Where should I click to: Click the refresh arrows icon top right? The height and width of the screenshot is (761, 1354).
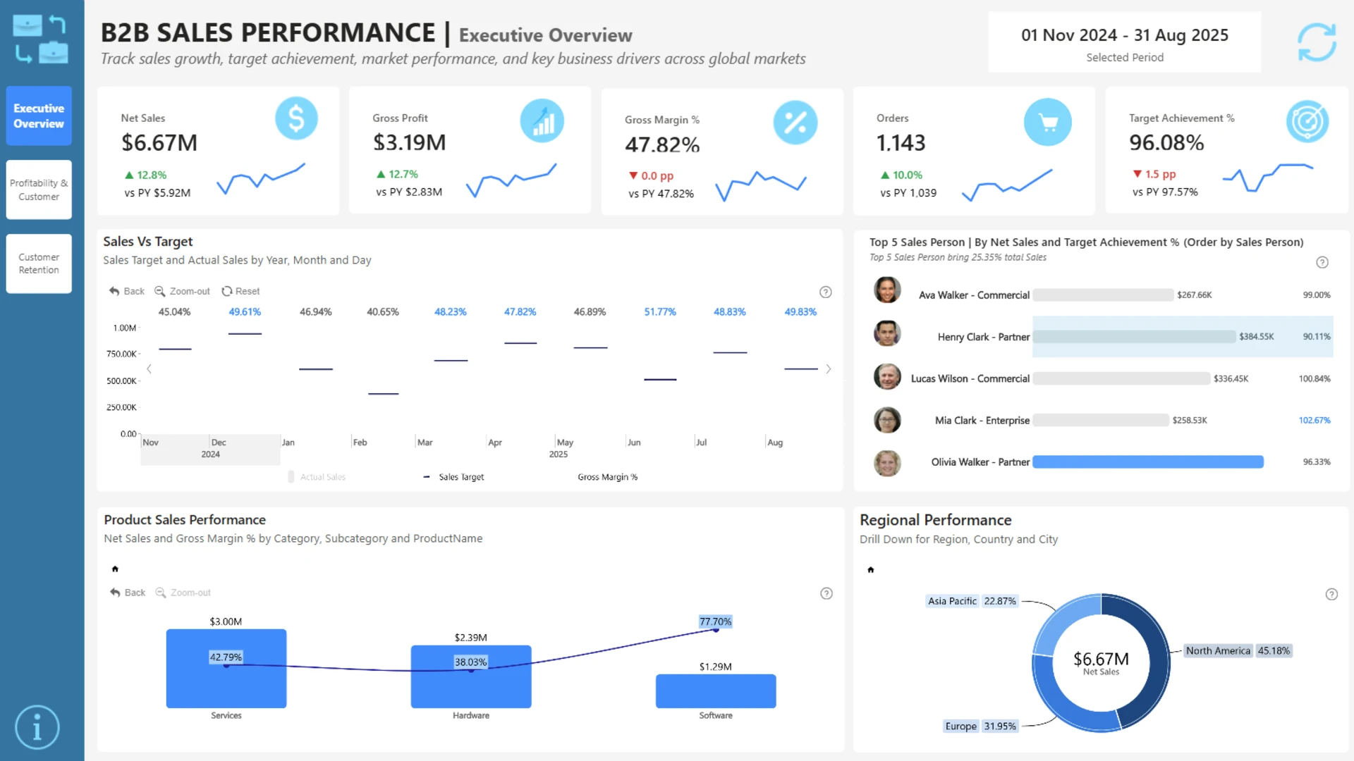coord(1317,42)
